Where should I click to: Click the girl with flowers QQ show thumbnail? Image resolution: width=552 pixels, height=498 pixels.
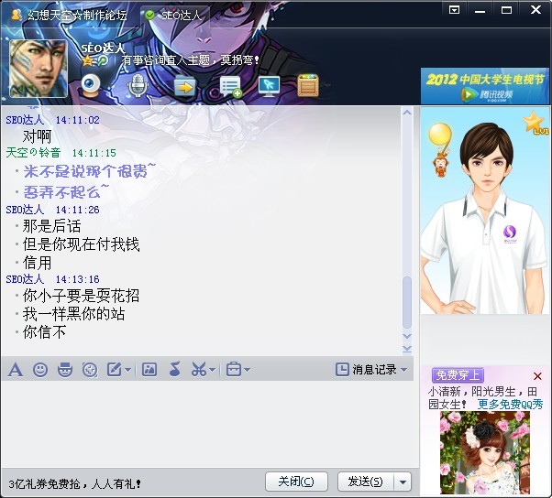[x=485, y=452]
